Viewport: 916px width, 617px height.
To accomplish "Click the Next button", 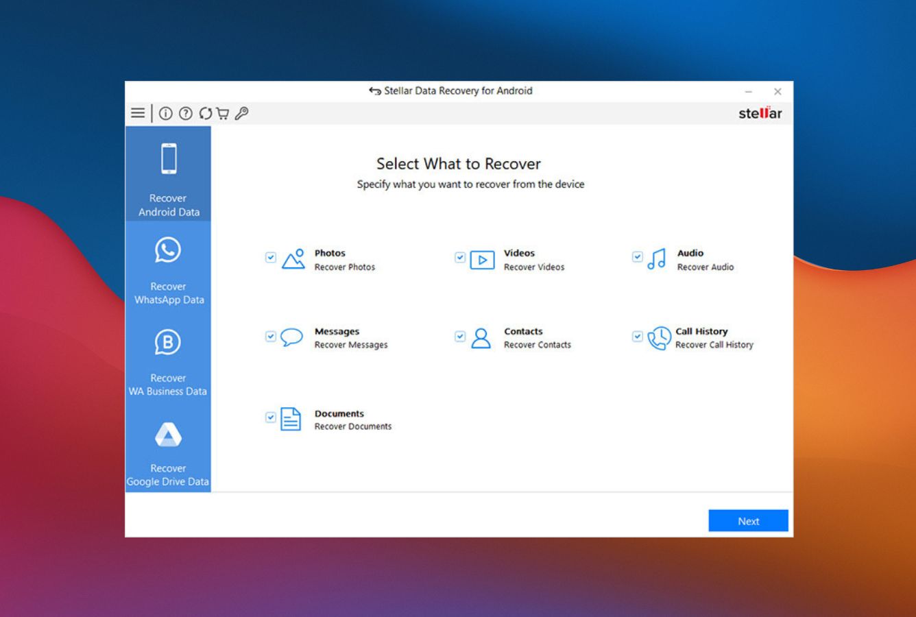I will pos(748,521).
